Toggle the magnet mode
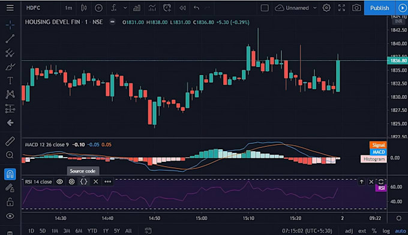The height and width of the screenshot is (235, 408). point(10,174)
